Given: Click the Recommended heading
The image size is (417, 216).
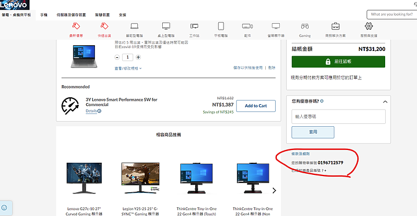Looking at the screenshot, I should point(75,87).
